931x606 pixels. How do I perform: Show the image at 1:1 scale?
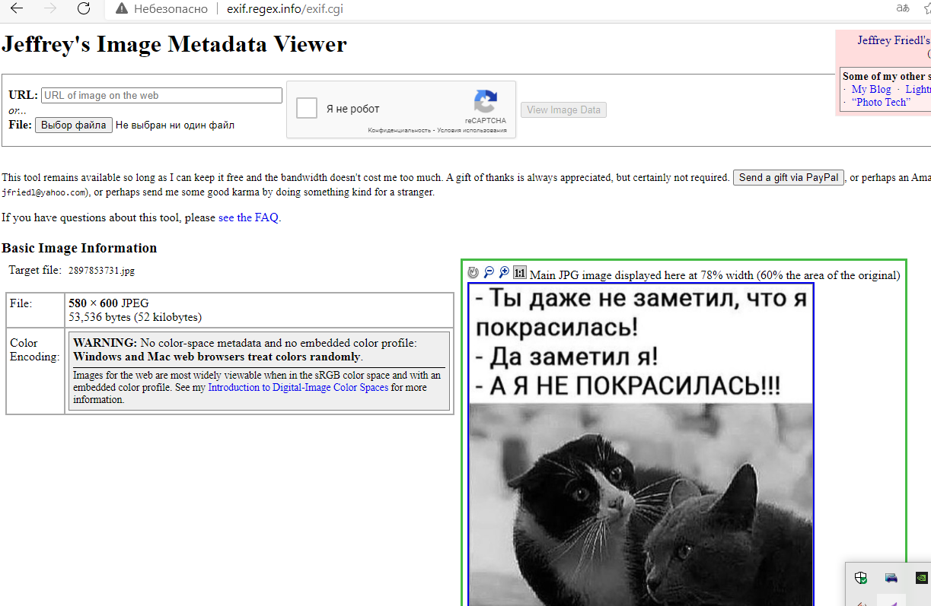(520, 272)
